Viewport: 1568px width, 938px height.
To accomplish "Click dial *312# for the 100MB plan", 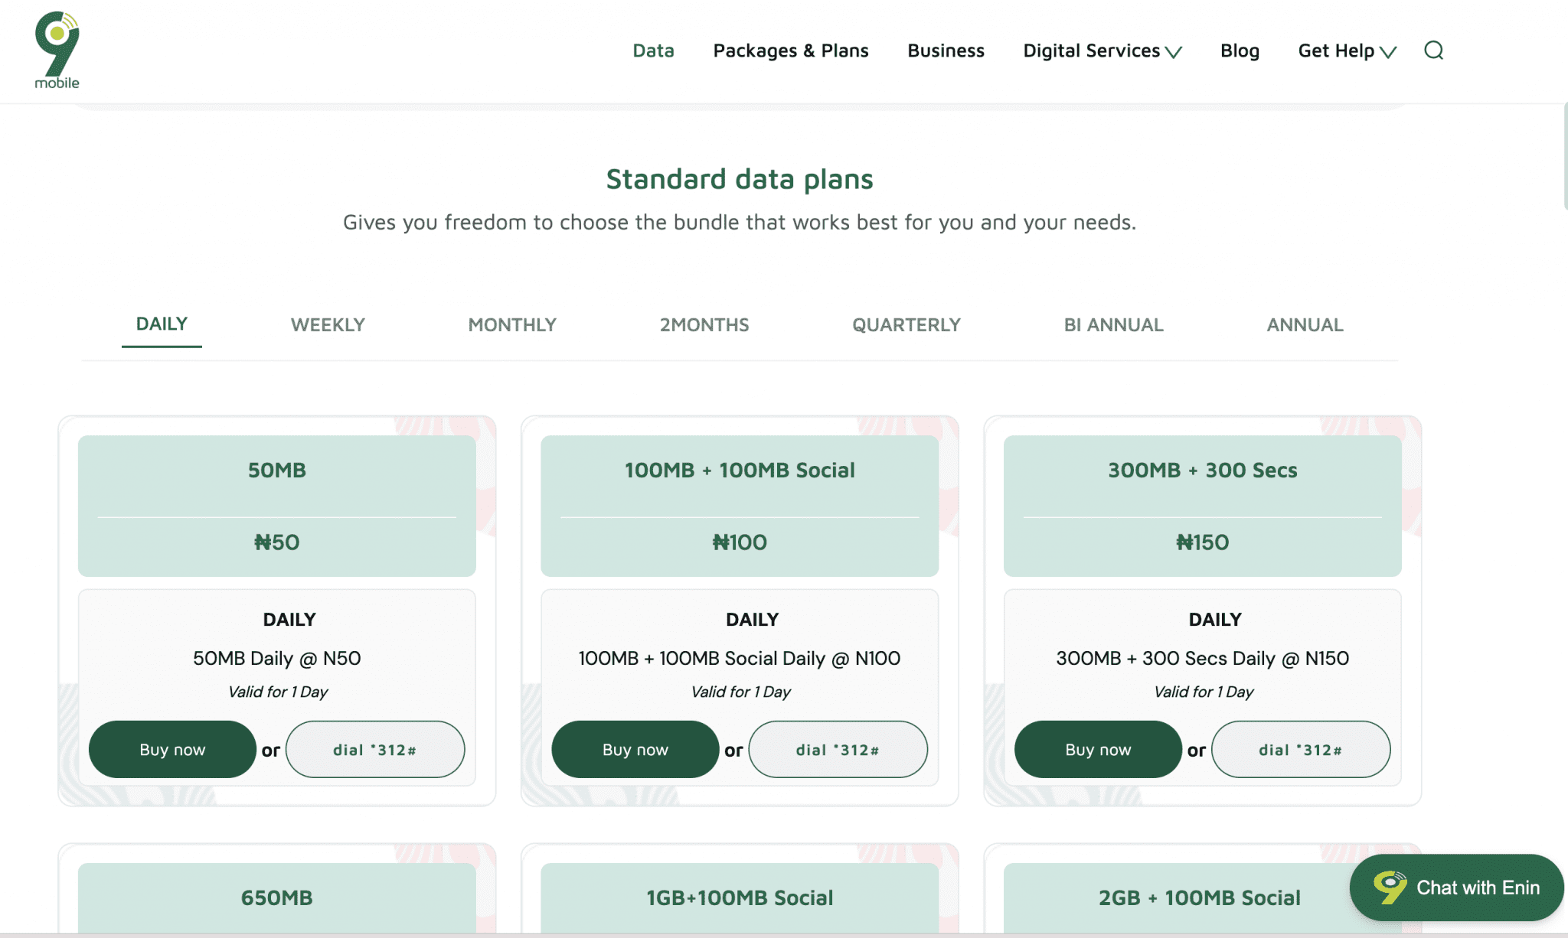I will tap(838, 749).
